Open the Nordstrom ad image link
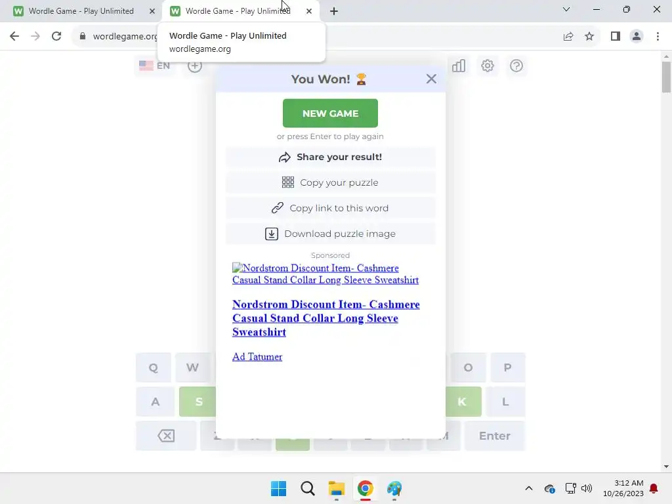672x504 pixels. point(325,274)
